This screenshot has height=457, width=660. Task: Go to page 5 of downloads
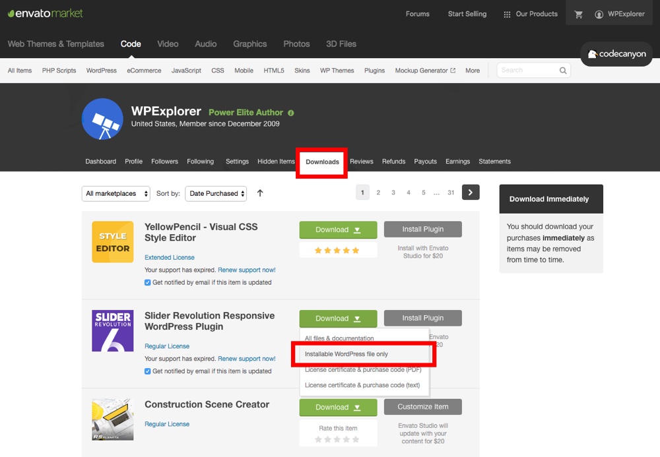tap(424, 193)
